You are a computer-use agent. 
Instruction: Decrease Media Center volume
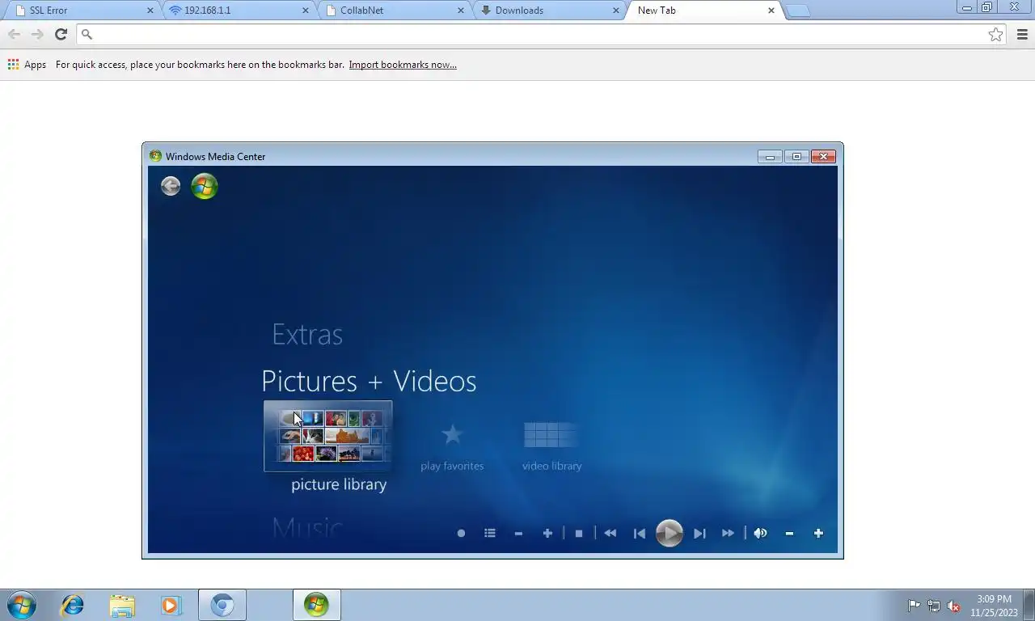789,534
